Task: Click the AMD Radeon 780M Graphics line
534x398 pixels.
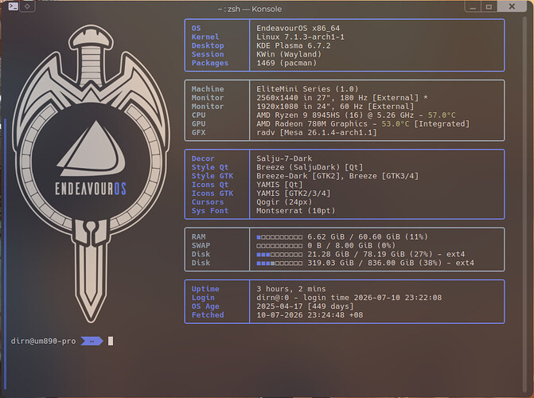Action: tap(363, 123)
